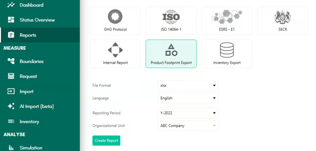
Task: Open the Organizational Unit ABC Company dropdown
Action: [188, 126]
